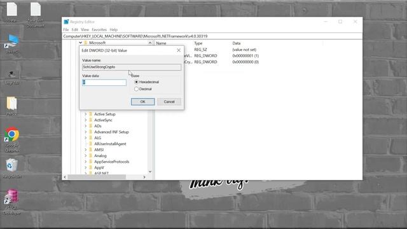Expand the Analog key
The image size is (407, 229).
(86, 156)
